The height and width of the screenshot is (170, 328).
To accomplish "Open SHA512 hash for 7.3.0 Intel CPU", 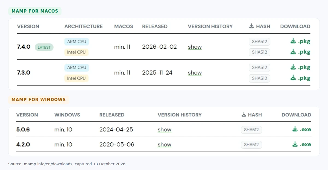I will [x=259, y=78].
